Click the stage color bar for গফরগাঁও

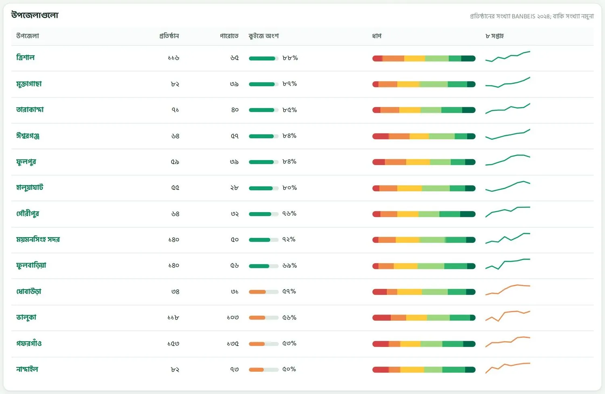(424, 344)
